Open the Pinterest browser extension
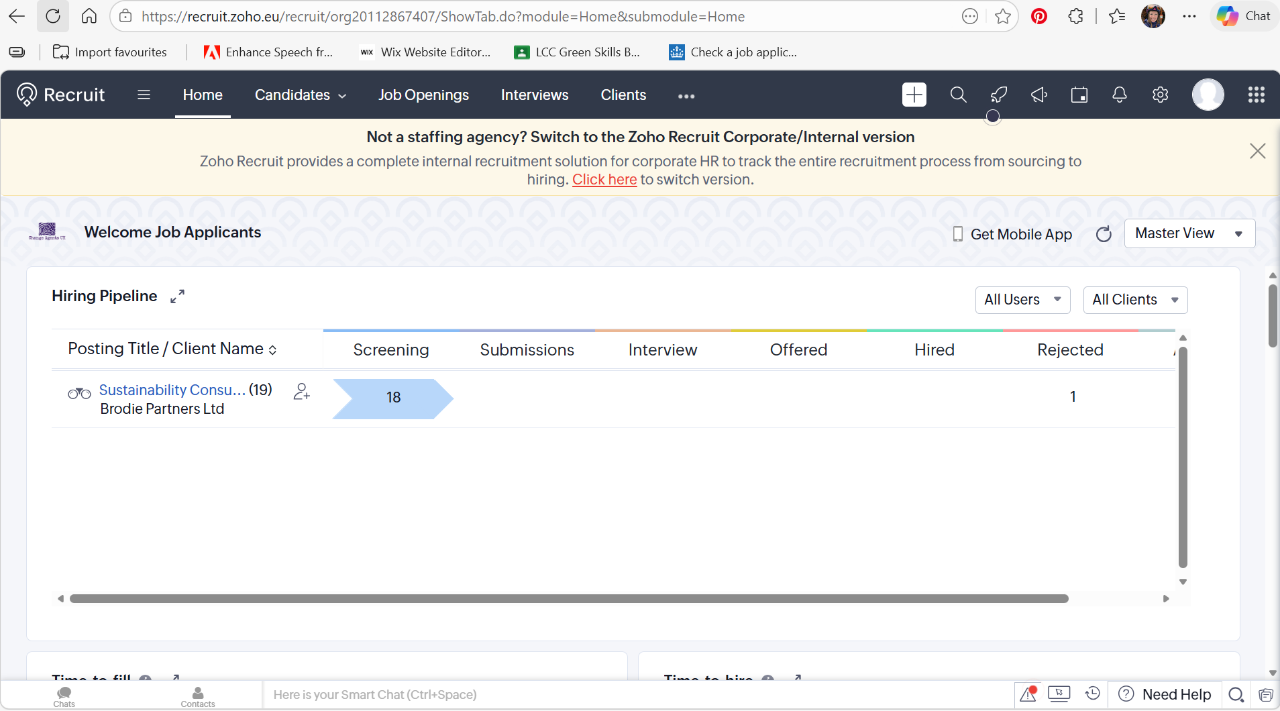The image size is (1280, 711). tap(1039, 16)
